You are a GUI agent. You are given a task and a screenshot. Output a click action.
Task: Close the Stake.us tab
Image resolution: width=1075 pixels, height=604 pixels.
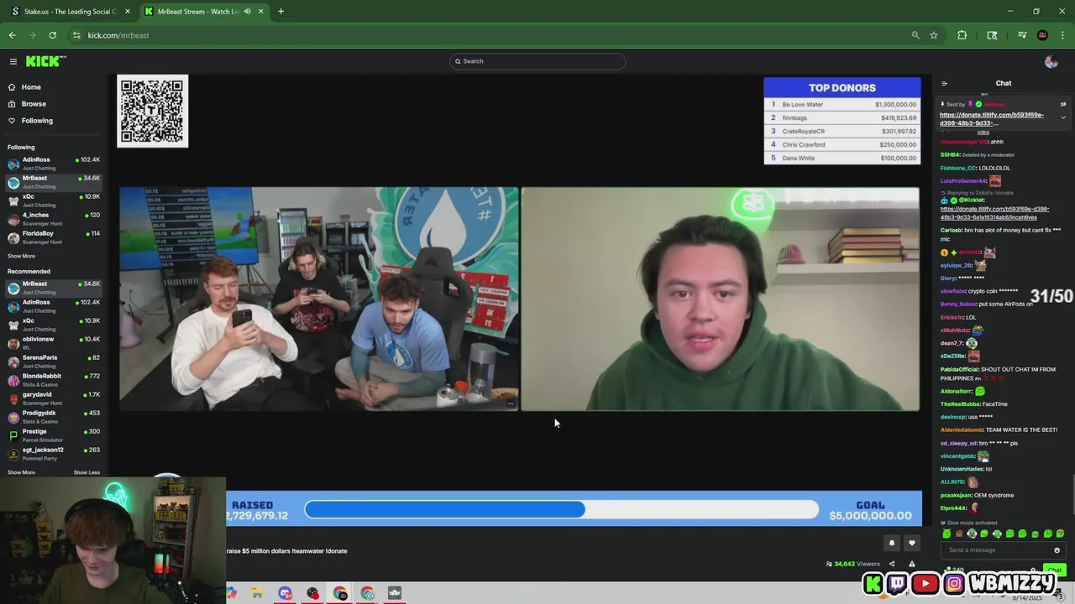(x=128, y=11)
